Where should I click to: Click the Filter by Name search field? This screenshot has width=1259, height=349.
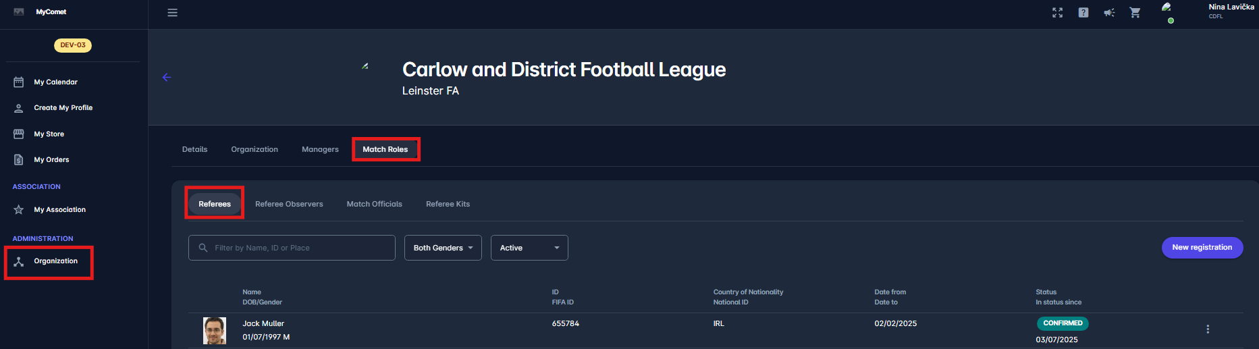click(x=297, y=248)
